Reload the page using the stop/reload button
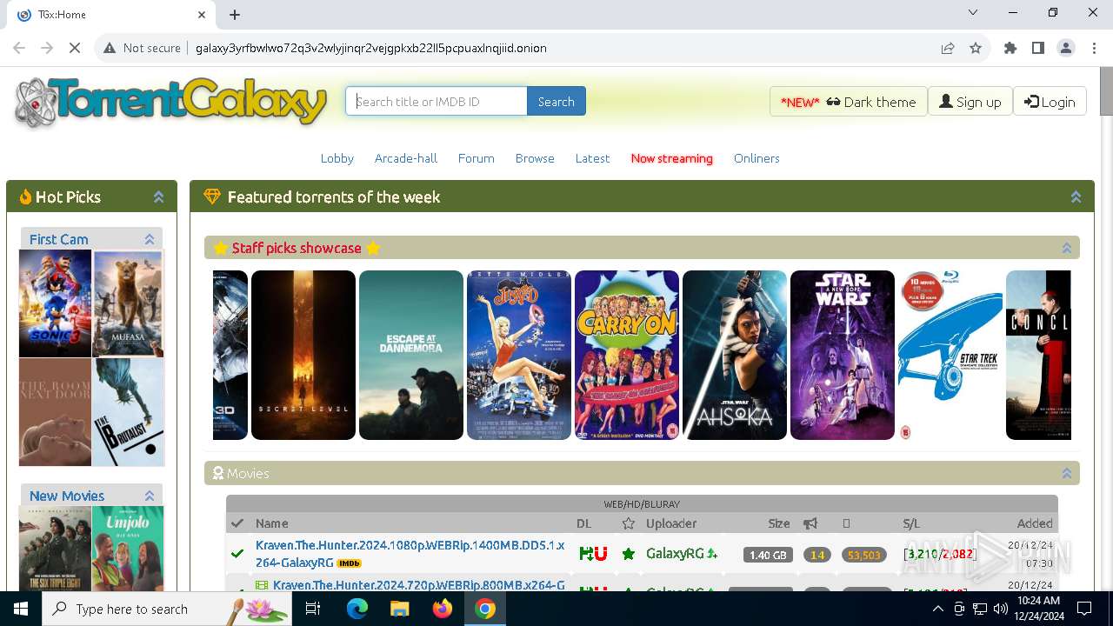Screen dimensions: 1113x626 (75, 48)
